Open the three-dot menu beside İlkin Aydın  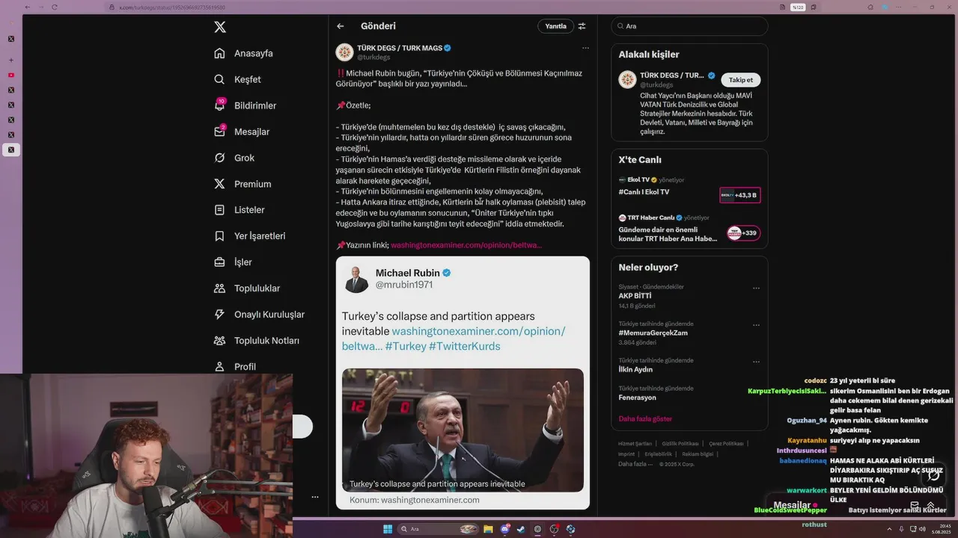[x=756, y=362]
